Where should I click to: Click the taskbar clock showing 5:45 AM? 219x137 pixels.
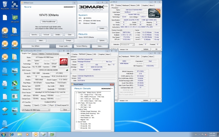click(x=212, y=134)
